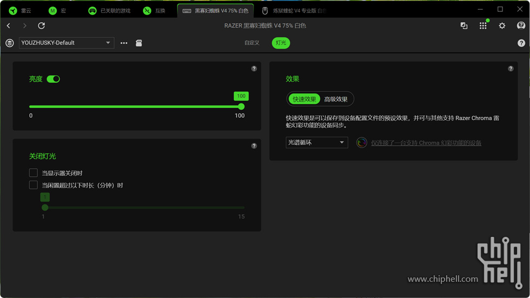The width and height of the screenshot is (530, 298).
Task: Click the Razer logo icon beside 雷云
Action: (x=13, y=11)
